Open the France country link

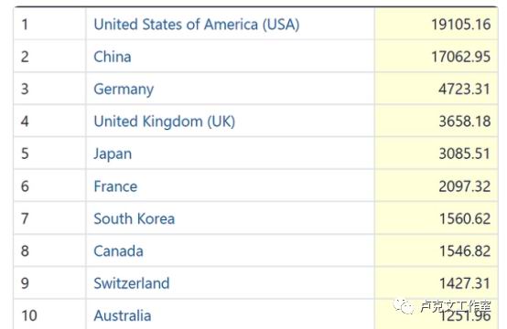(115, 186)
